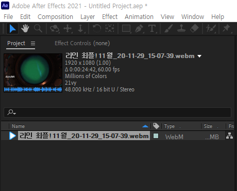Open the View menu
Screen dimensions: 237x191
coord(167,17)
